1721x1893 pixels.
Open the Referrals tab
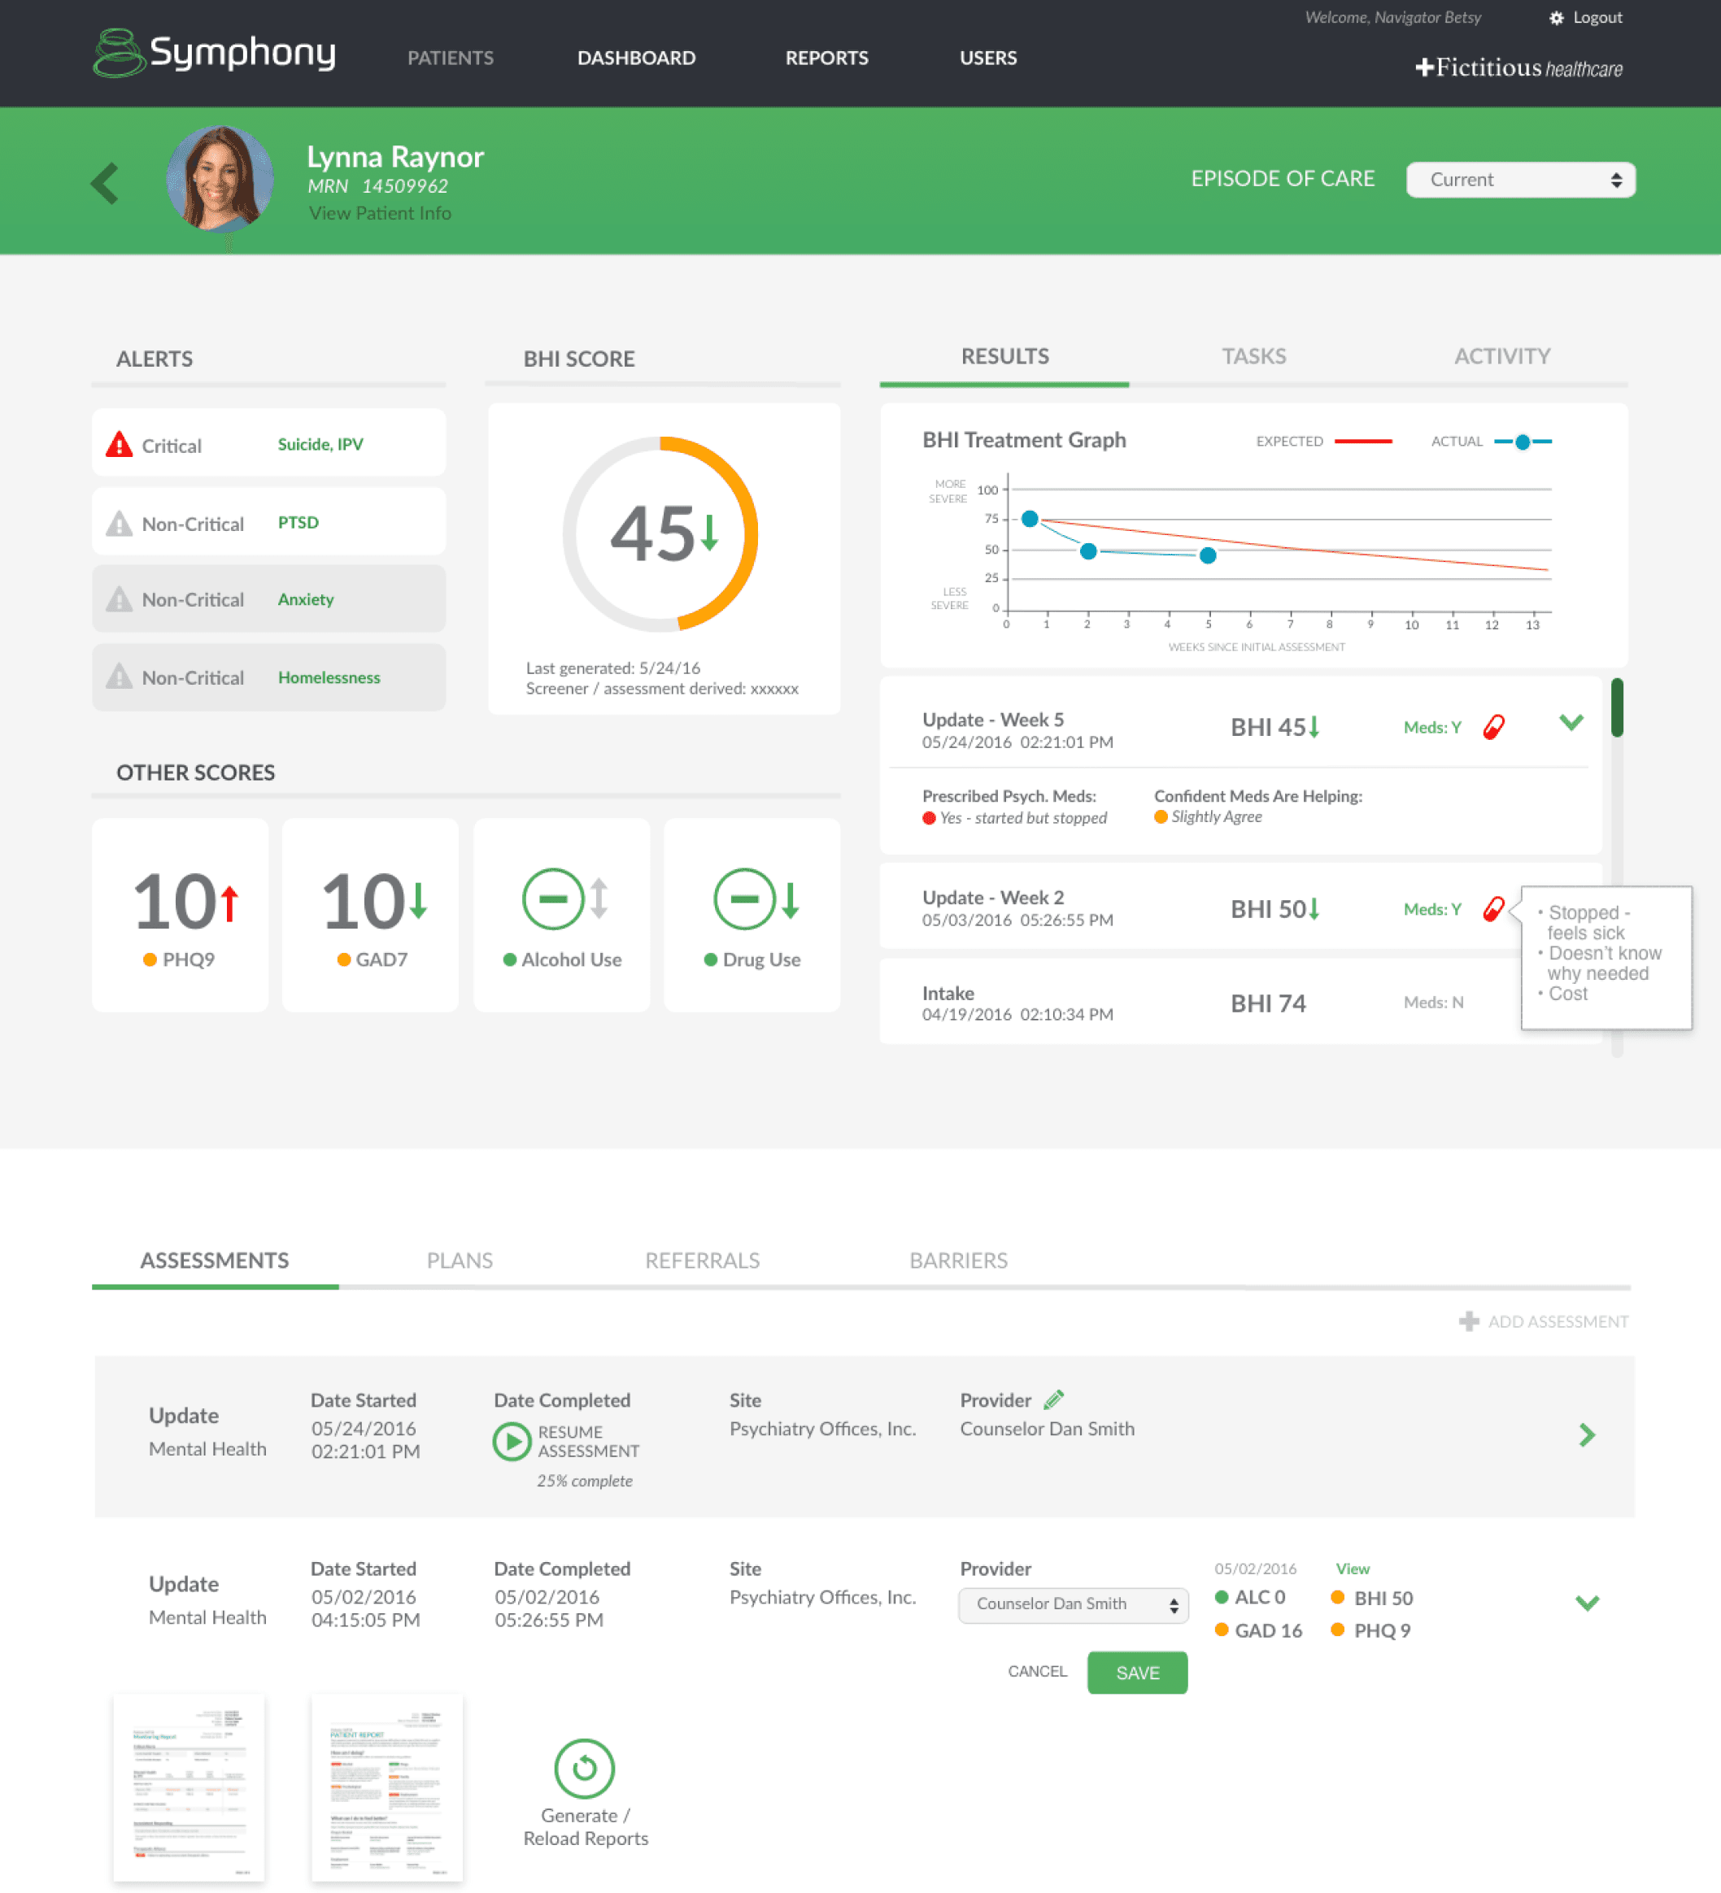pos(702,1260)
